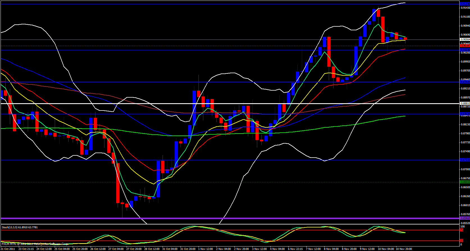Click the green 0.8665 price level tag
Viewport: 470px width, 251px height.
(465, 182)
